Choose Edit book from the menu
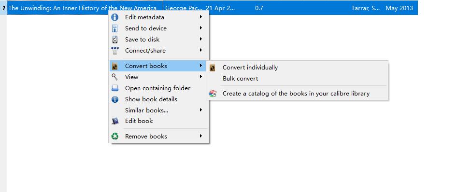This screenshot has width=471, height=192. [158, 121]
